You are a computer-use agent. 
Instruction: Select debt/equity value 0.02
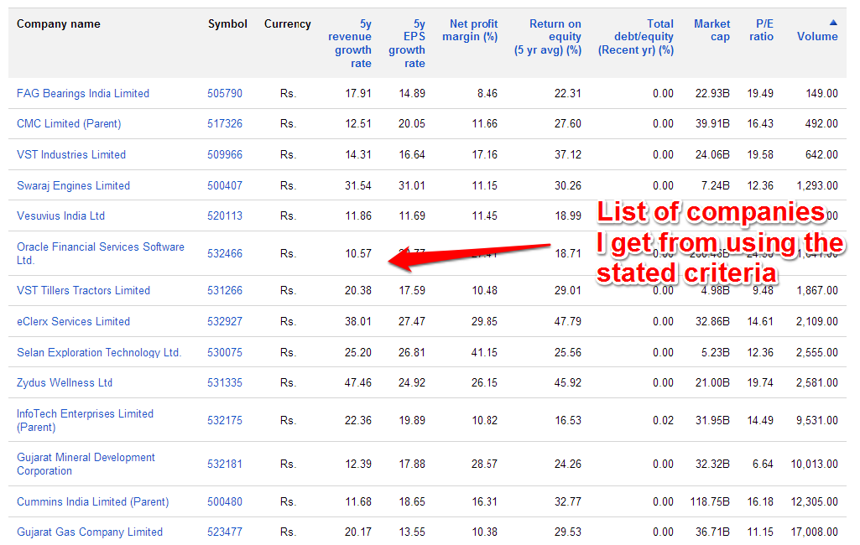coord(663,420)
